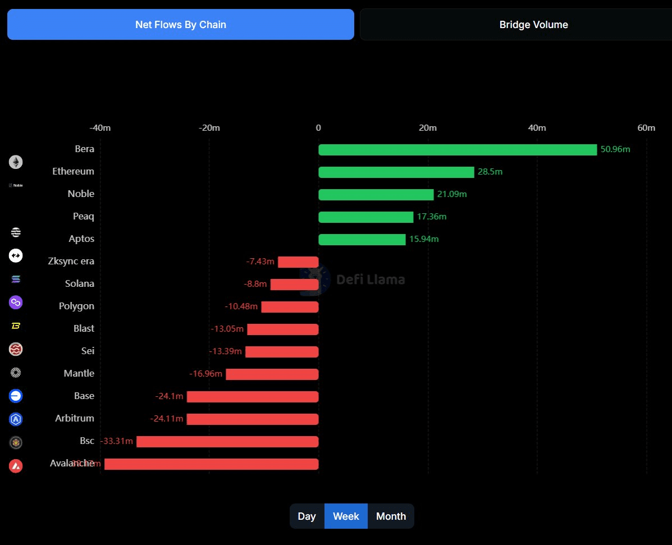Image resolution: width=672 pixels, height=545 pixels.
Task: Click the blue Base logo icon
Action: [16, 396]
